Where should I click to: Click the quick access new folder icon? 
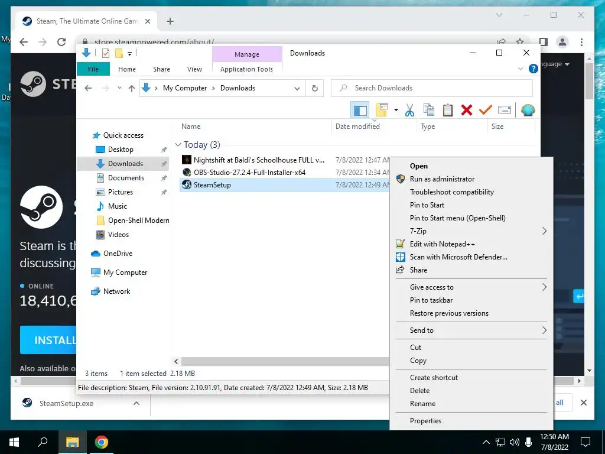(x=119, y=53)
